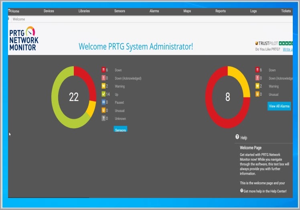Click View All Alarms button
This screenshot has width=300, height=210.
279,106
